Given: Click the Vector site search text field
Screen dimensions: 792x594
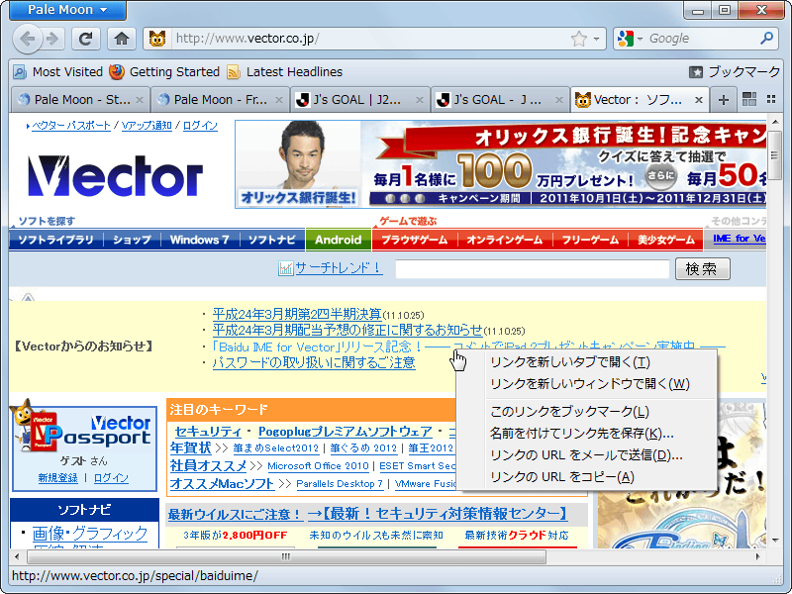Looking at the screenshot, I should tap(533, 268).
